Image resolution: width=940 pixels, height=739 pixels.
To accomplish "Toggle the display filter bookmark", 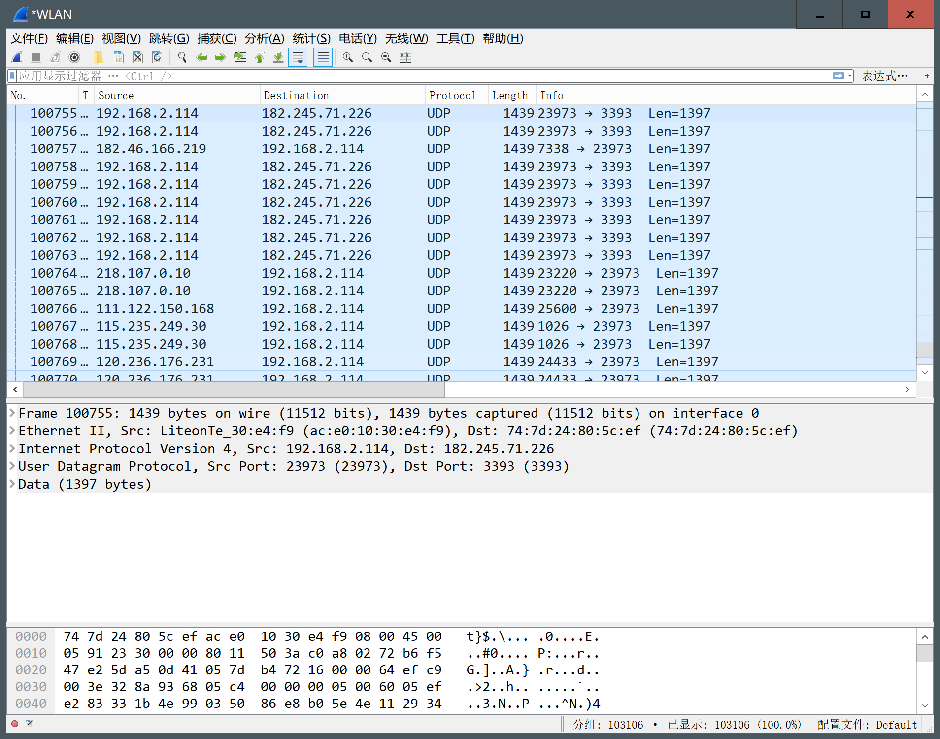I will [12, 76].
